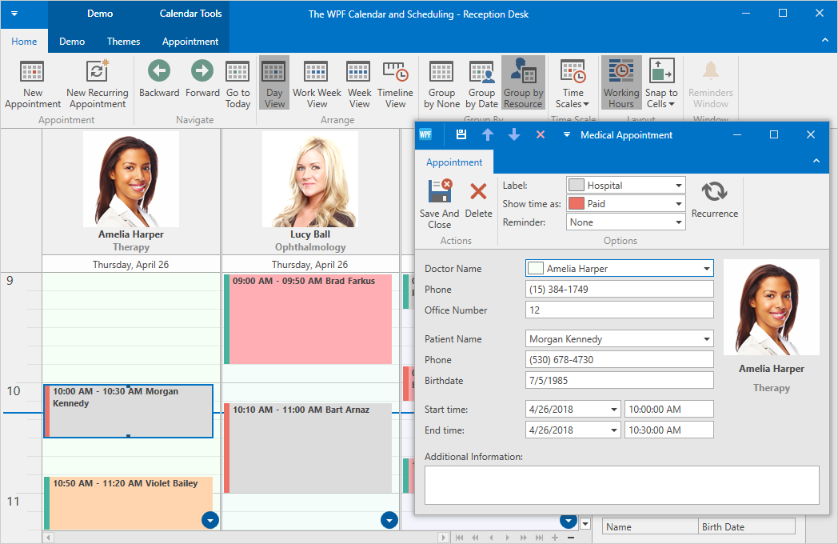Open the Recurrence settings

(714, 192)
